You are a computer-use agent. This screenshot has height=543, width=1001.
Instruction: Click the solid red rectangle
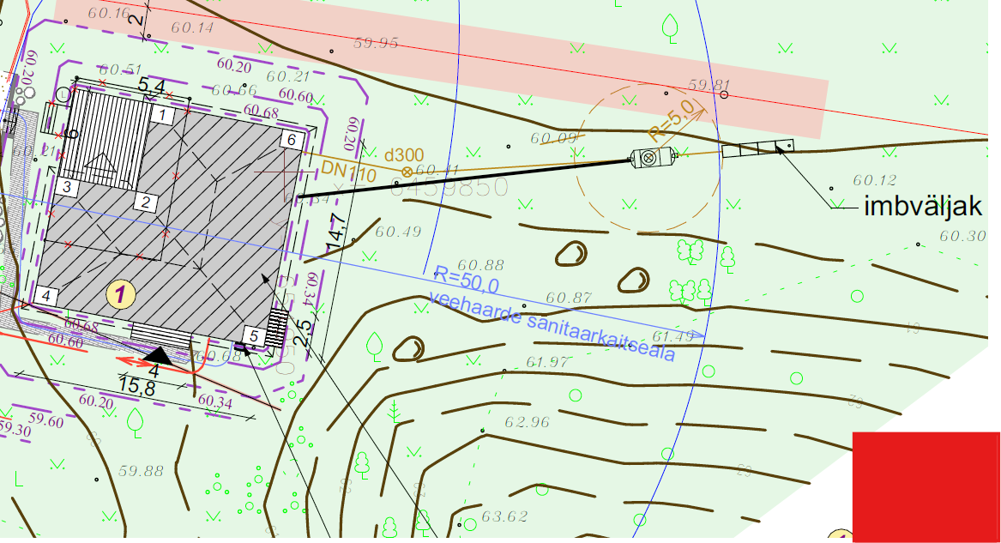[x=926, y=486]
